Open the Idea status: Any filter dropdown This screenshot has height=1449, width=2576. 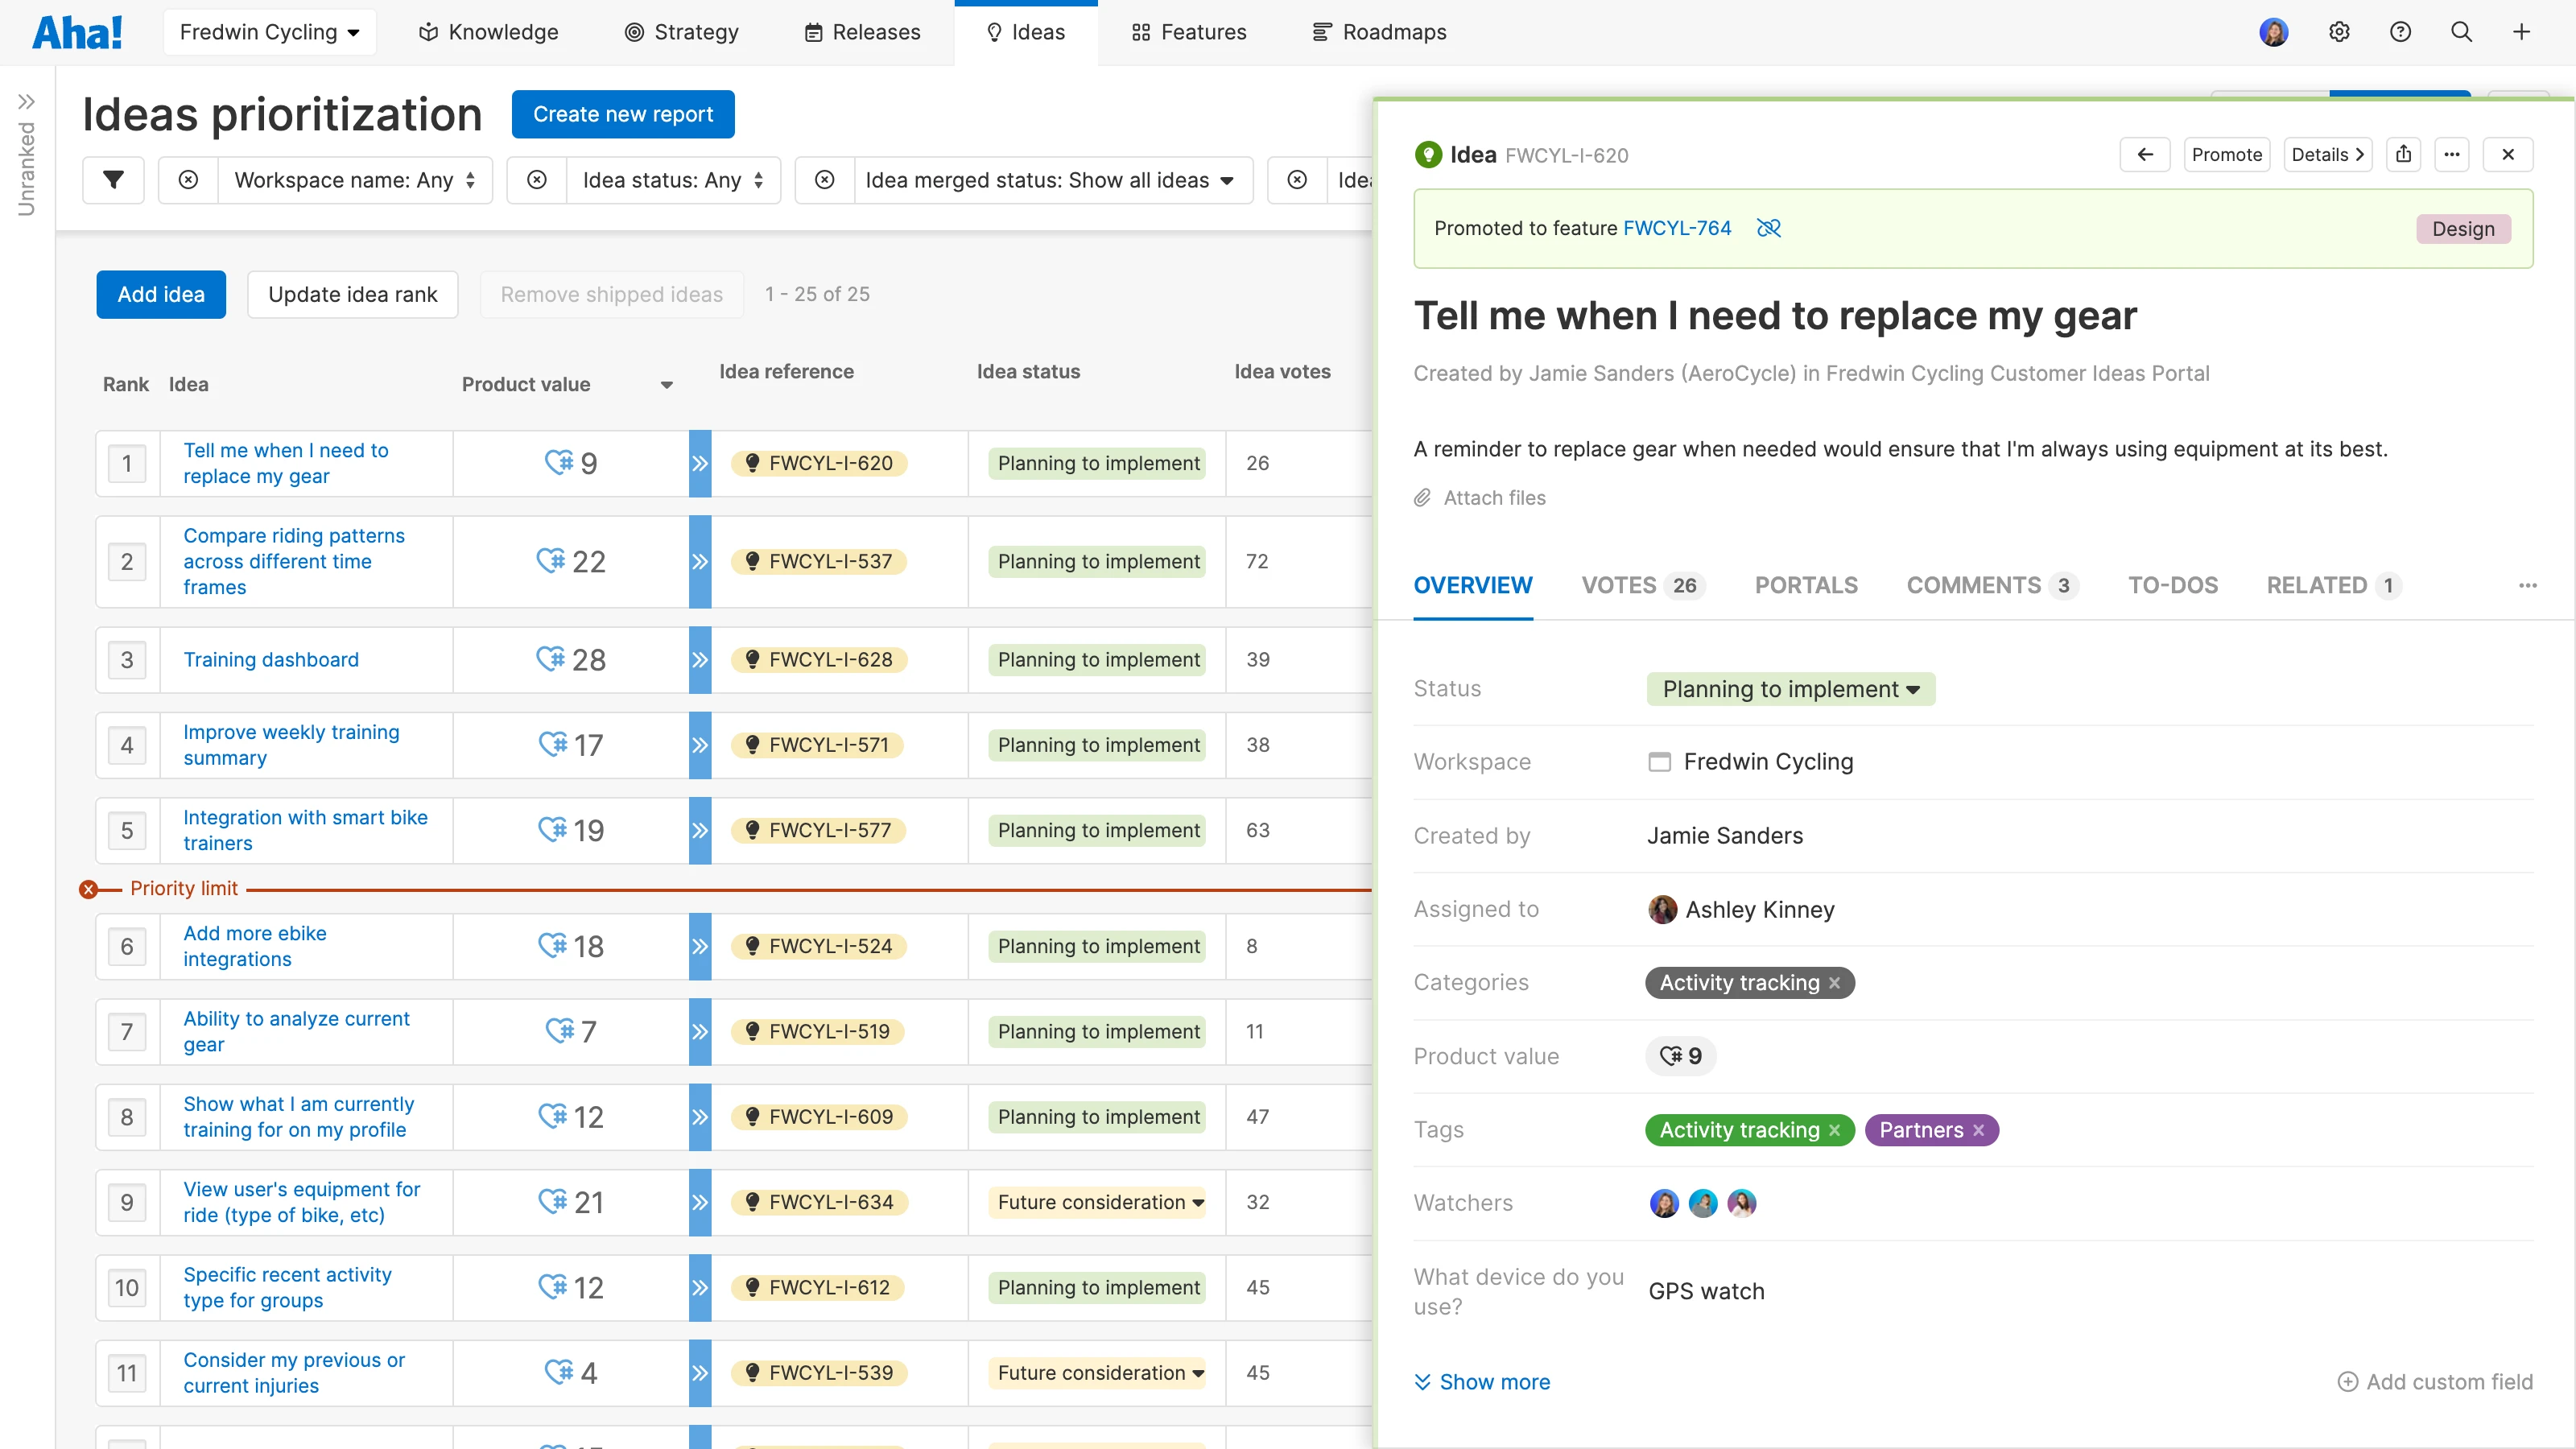click(672, 180)
